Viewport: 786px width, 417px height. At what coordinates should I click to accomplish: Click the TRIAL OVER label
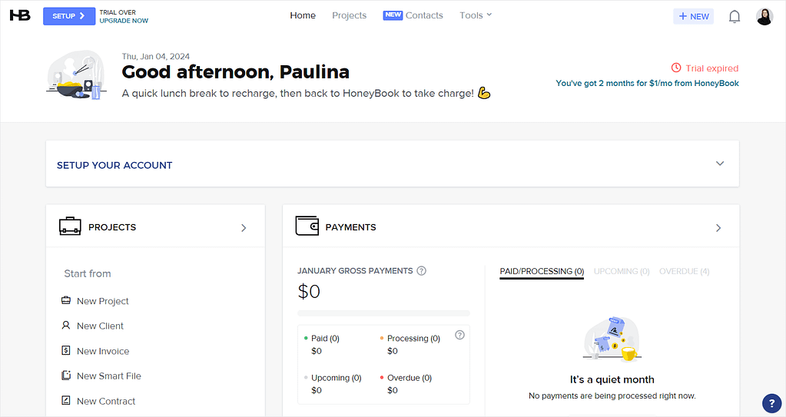coord(118,12)
